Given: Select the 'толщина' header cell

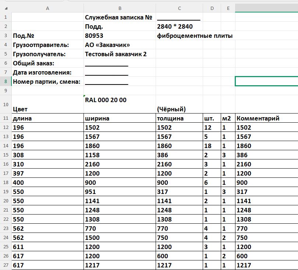Looking at the screenshot, I should (180, 118).
